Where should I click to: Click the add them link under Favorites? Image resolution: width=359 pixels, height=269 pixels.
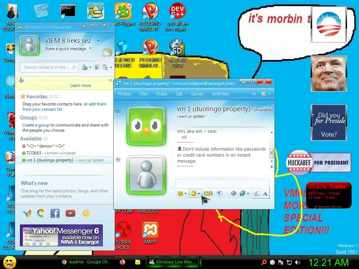(x=97, y=104)
